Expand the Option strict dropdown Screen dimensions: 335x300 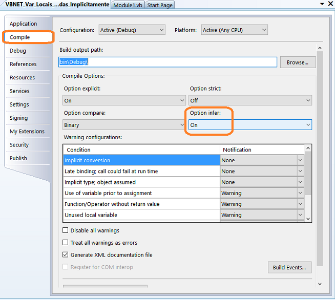[x=250, y=100]
